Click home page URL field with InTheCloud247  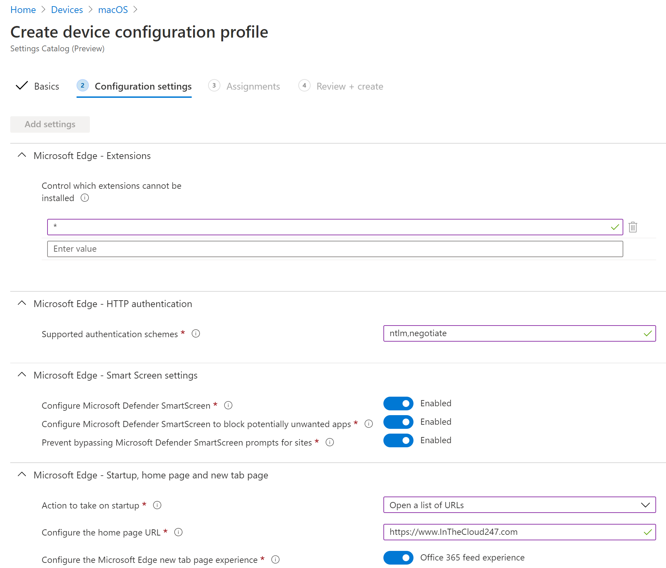(519, 532)
